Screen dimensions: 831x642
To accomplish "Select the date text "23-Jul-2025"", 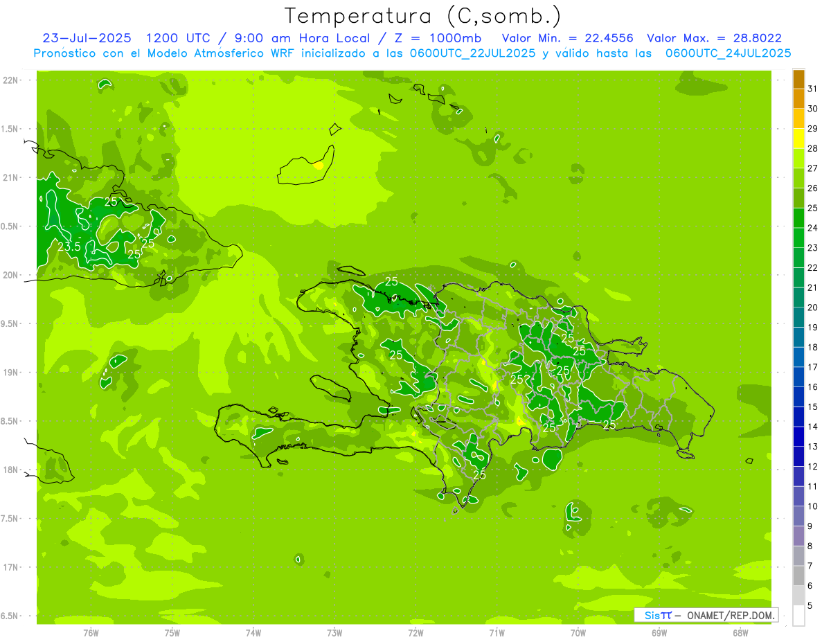I will click(x=87, y=38).
